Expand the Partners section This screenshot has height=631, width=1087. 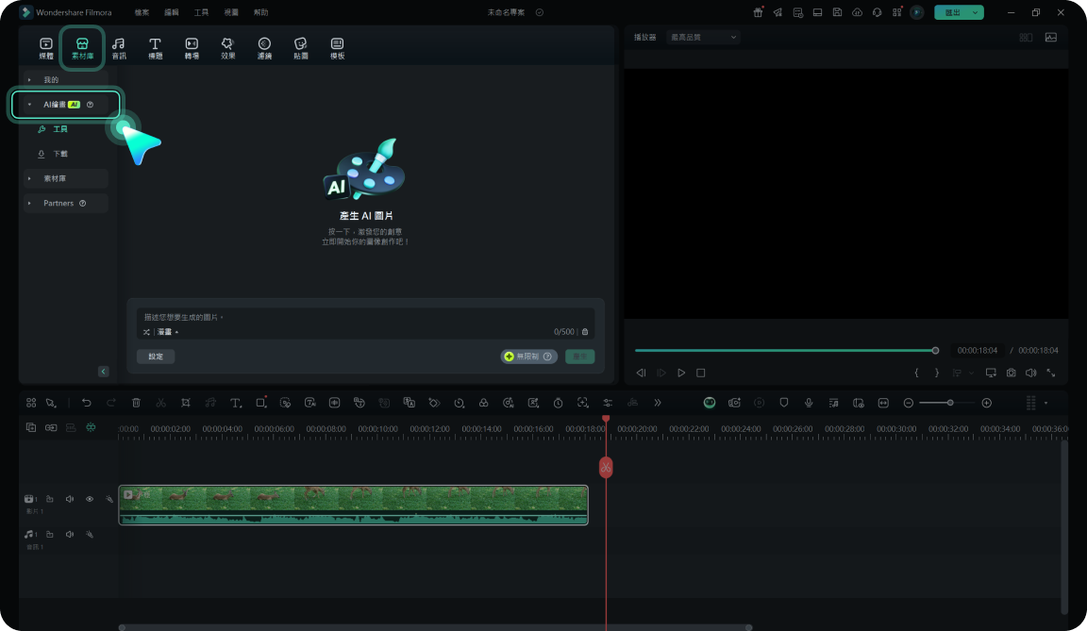59,203
